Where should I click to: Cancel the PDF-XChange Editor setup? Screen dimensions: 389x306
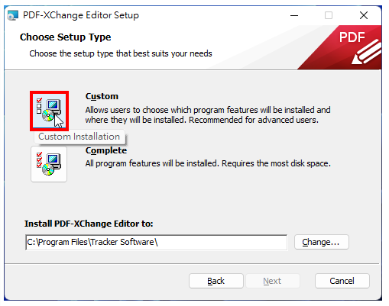pyautogui.click(x=342, y=281)
